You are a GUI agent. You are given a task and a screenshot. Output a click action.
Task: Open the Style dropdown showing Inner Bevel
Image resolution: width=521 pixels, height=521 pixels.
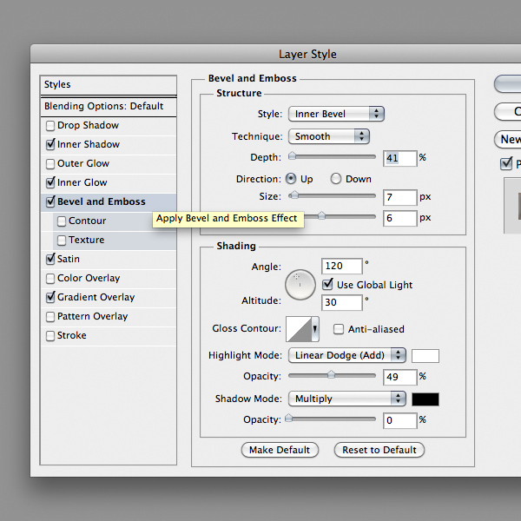pos(336,114)
